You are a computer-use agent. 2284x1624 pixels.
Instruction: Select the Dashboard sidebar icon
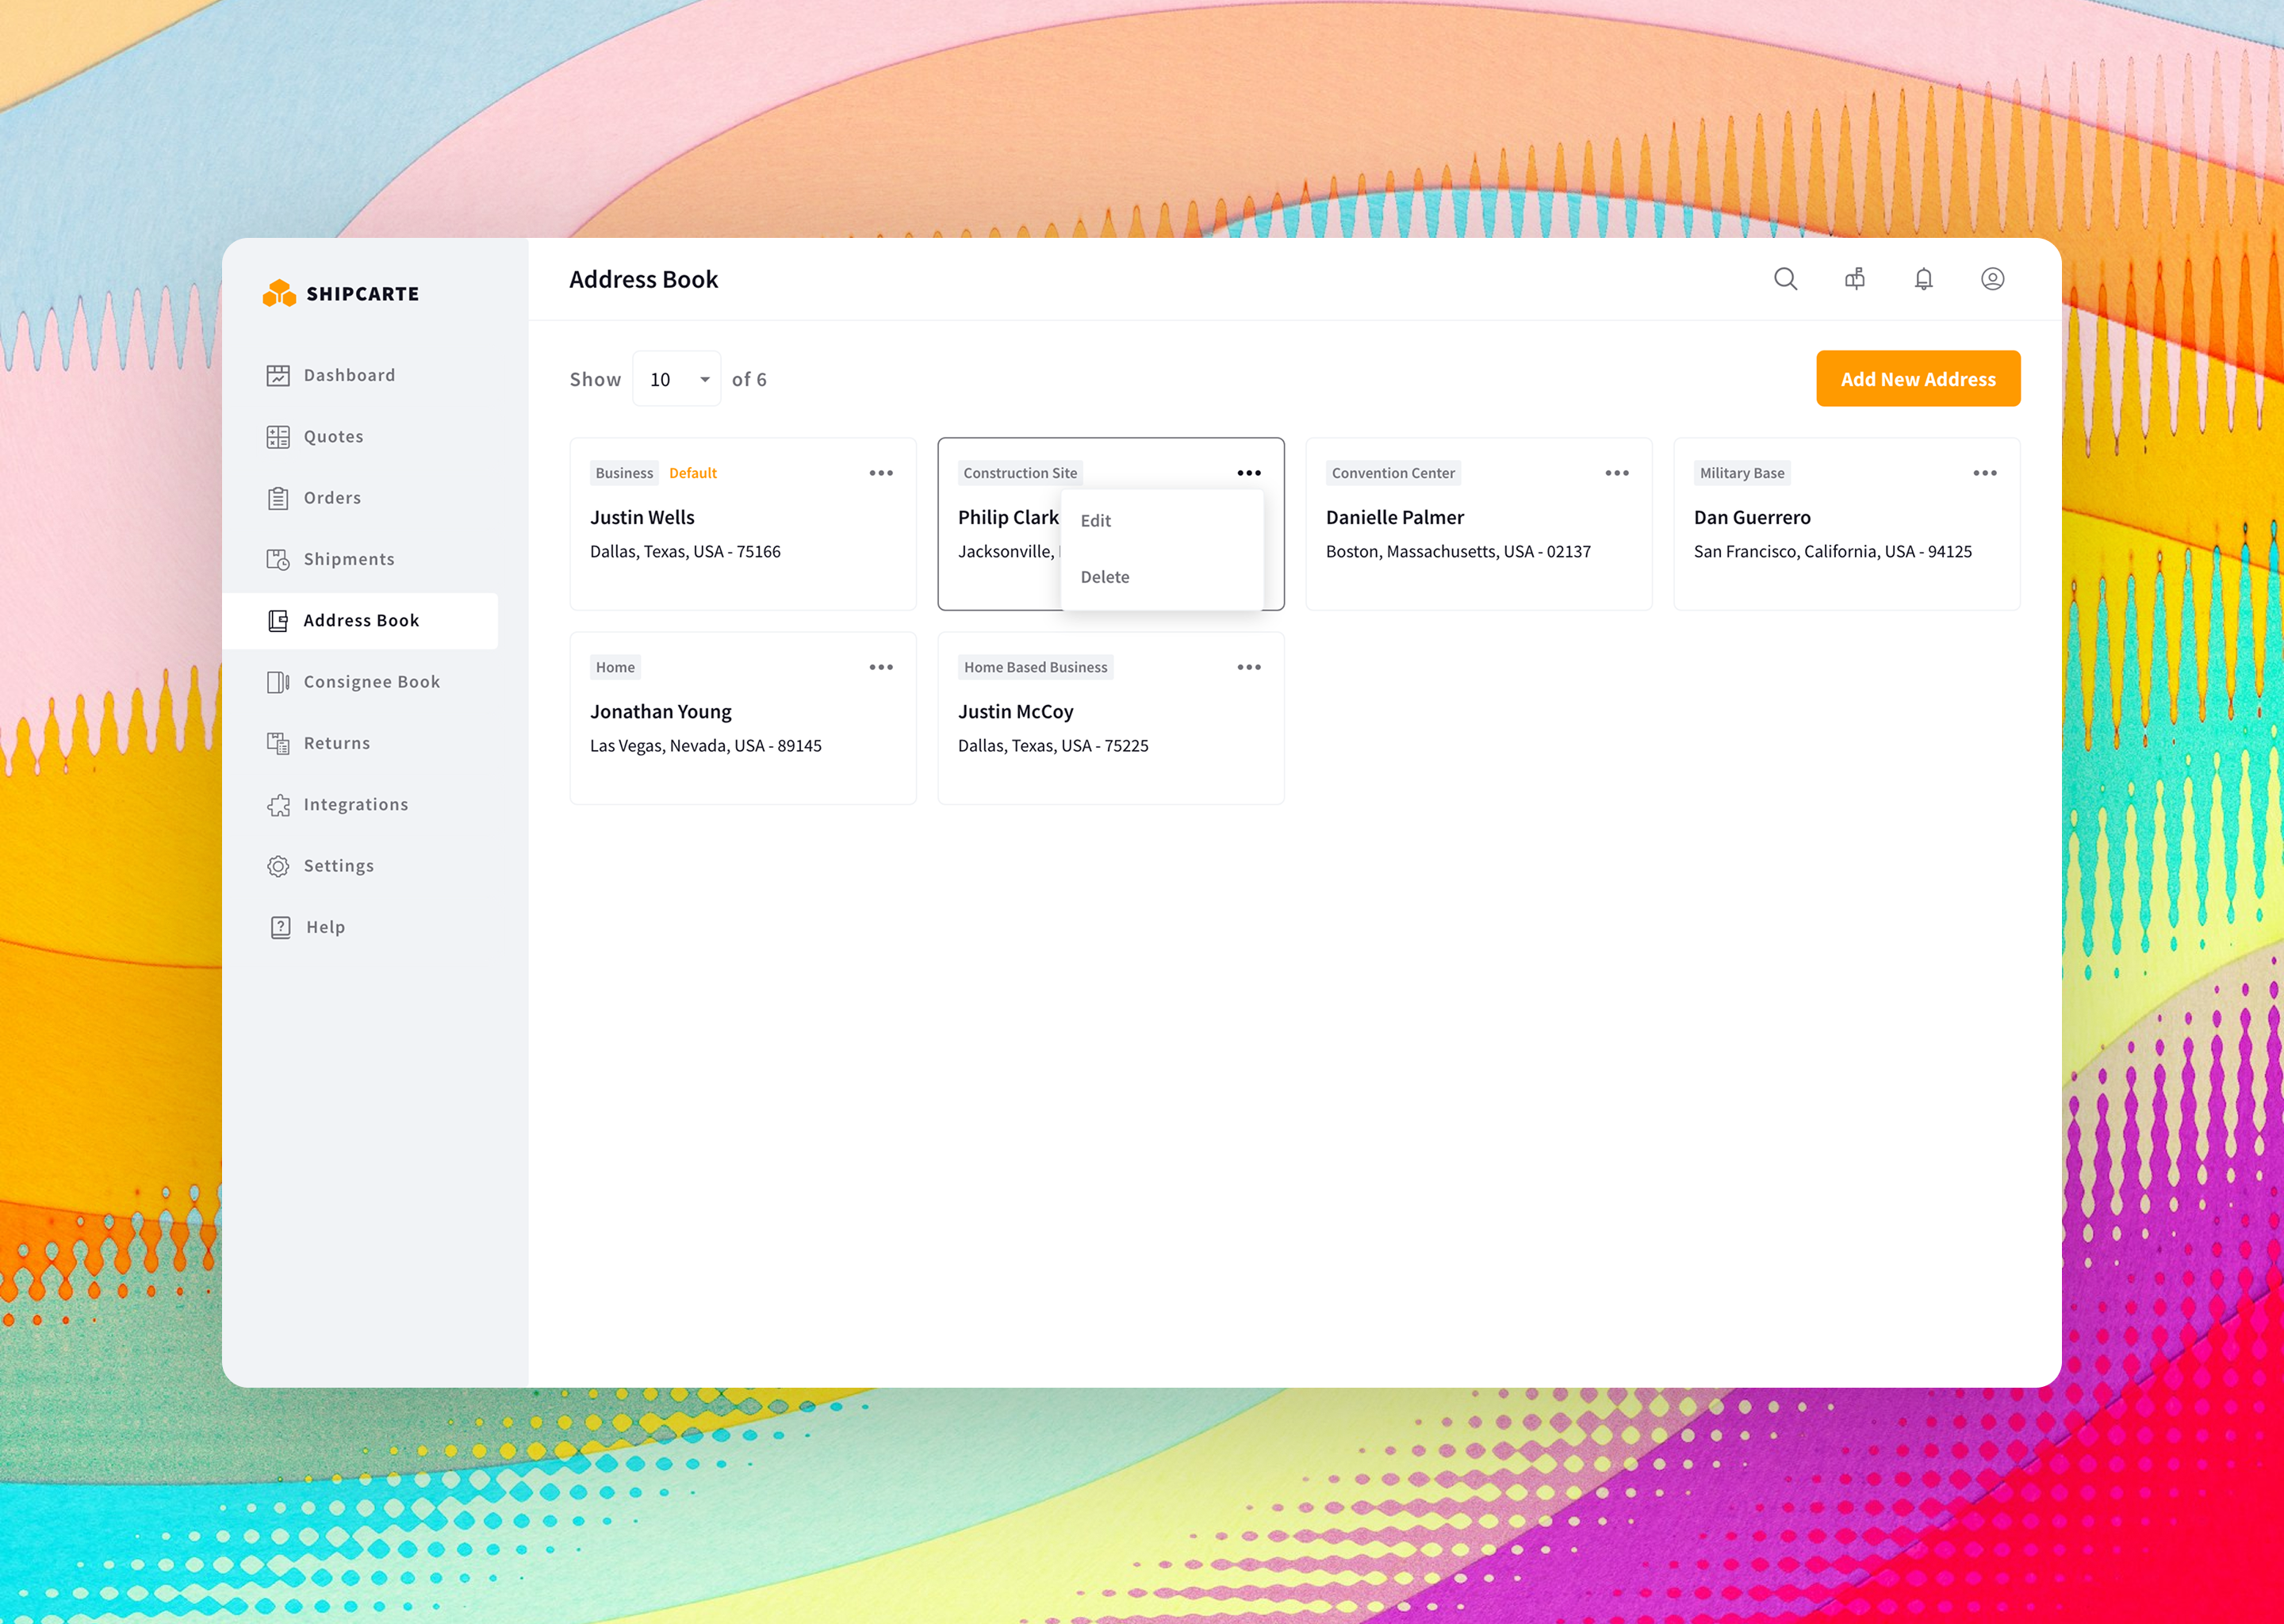pyautogui.click(x=279, y=375)
